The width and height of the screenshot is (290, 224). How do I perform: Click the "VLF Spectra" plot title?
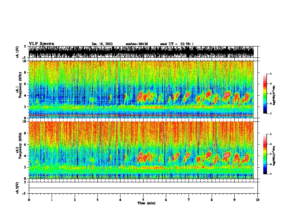coord(41,44)
